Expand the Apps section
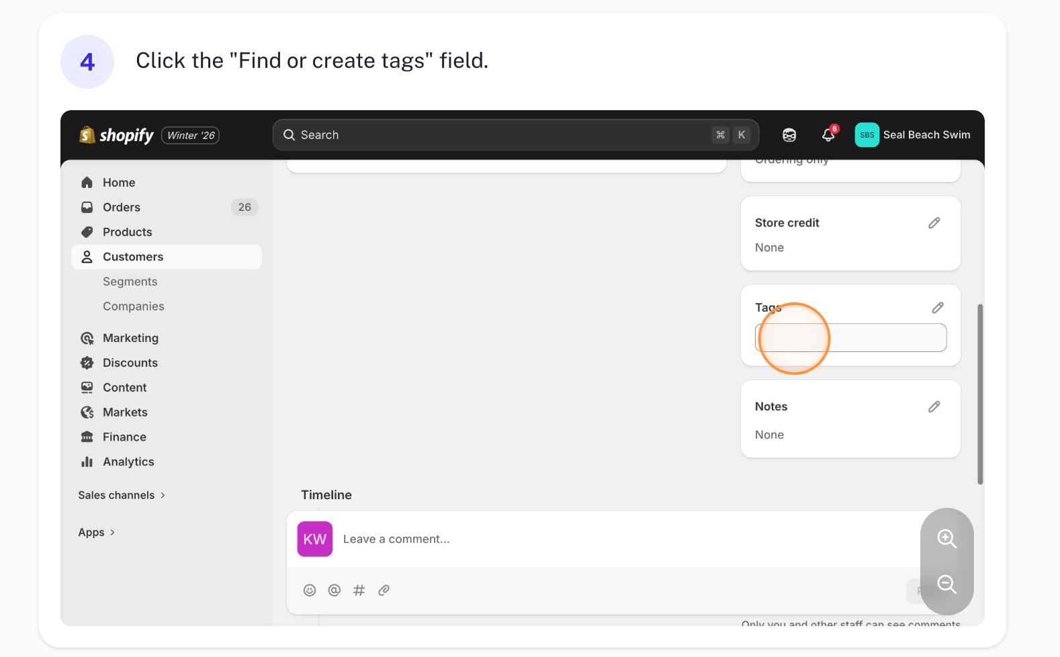The height and width of the screenshot is (657, 1060). (97, 532)
